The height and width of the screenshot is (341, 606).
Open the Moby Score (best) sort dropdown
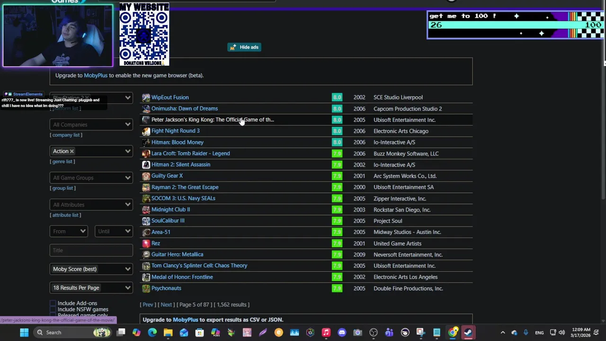pyautogui.click(x=91, y=269)
